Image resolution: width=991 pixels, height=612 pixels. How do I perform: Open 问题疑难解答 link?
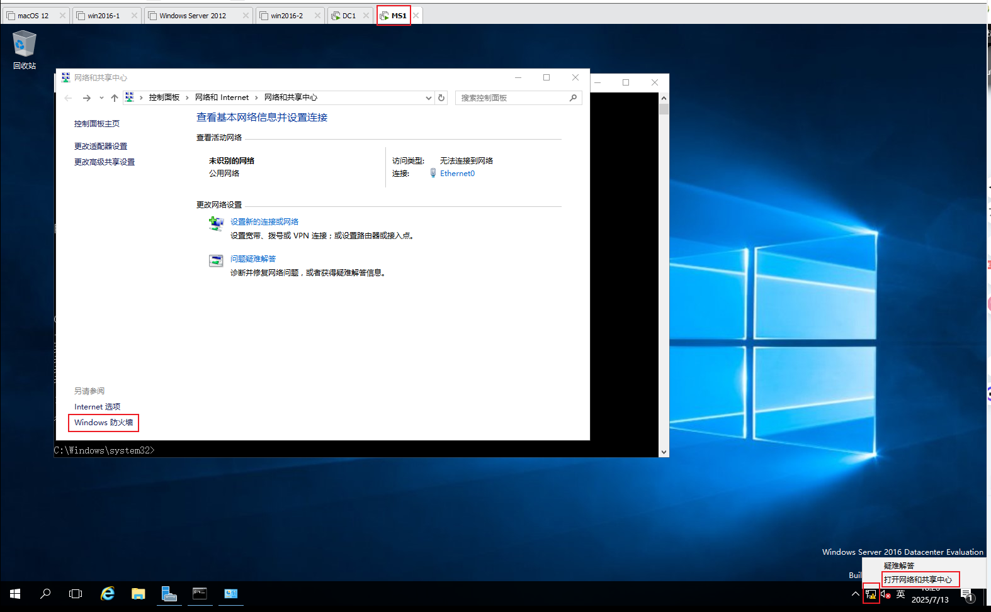pos(253,259)
